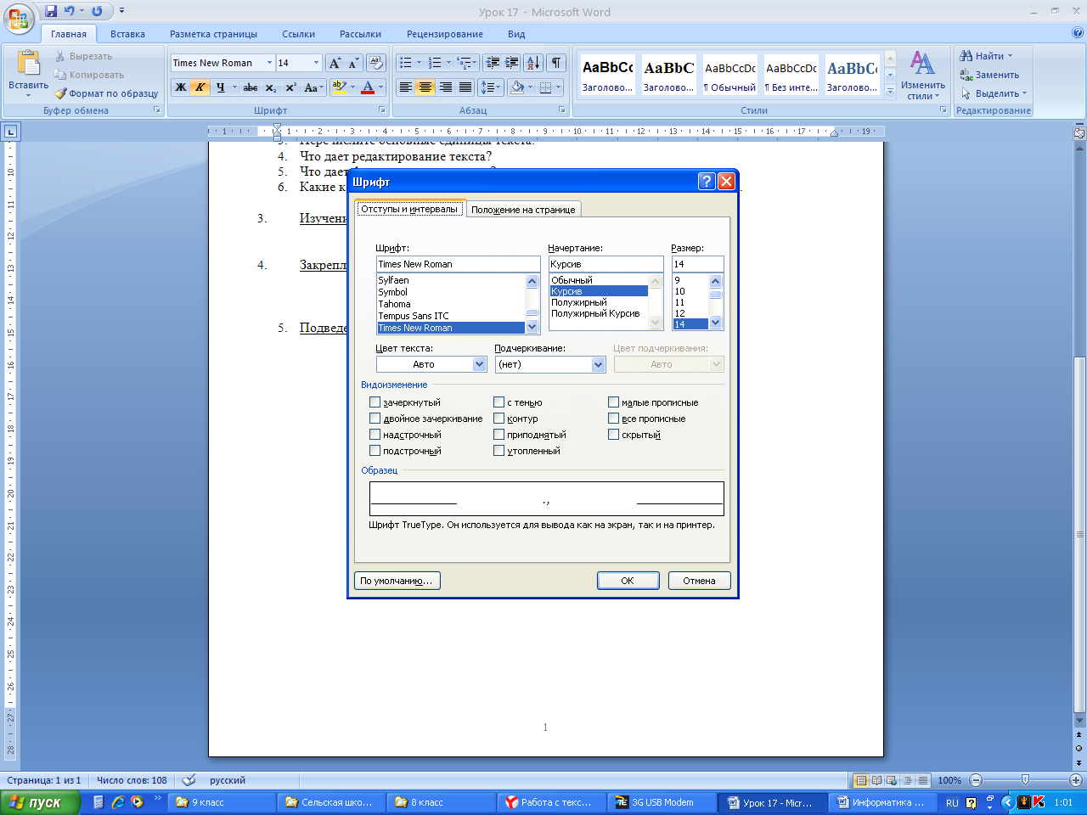The image size is (1087, 815).
Task: Click the По умолчанию default button
Action: pyautogui.click(x=397, y=581)
